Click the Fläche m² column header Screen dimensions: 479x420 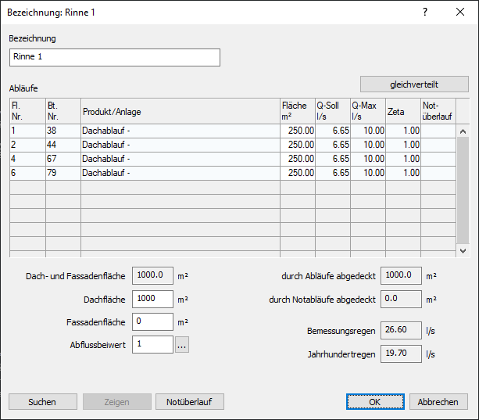pyautogui.click(x=298, y=111)
